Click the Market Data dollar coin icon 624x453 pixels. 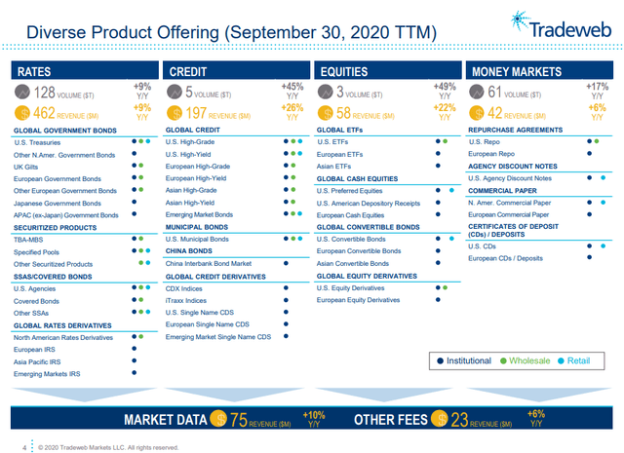pyautogui.click(x=218, y=418)
